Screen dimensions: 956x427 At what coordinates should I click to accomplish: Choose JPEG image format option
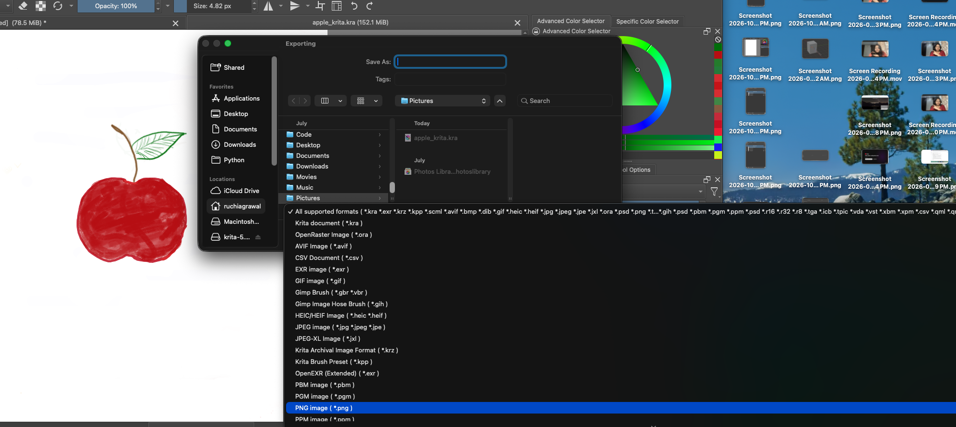tap(621, 327)
